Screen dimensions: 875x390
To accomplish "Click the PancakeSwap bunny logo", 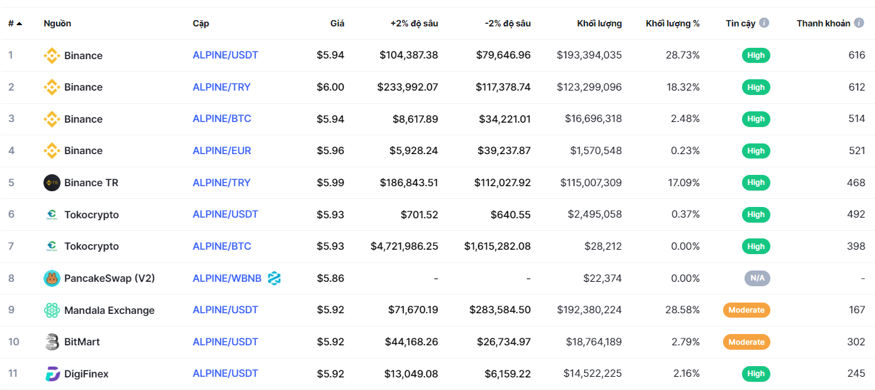I will tap(52, 278).
